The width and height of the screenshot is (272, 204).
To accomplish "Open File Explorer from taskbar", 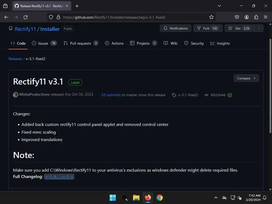I will coord(136,198).
